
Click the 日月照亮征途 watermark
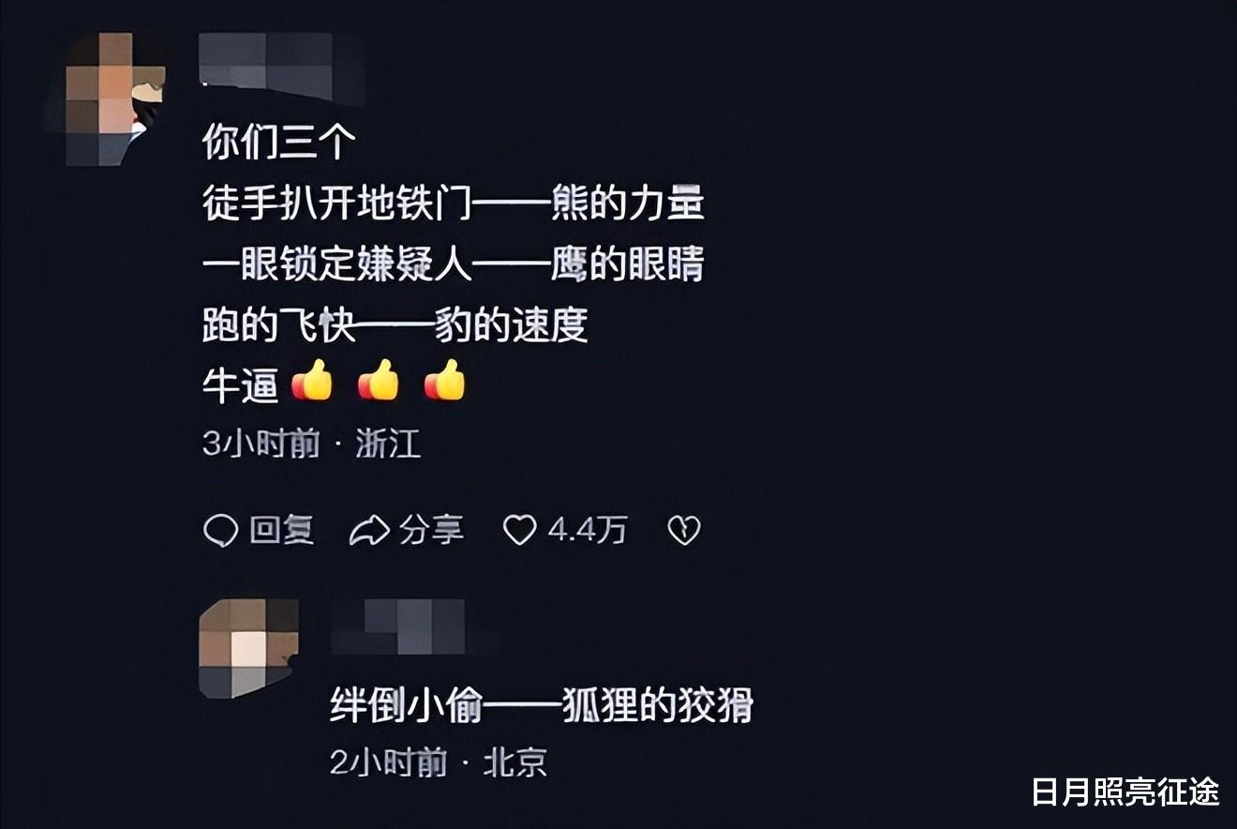1125,791
